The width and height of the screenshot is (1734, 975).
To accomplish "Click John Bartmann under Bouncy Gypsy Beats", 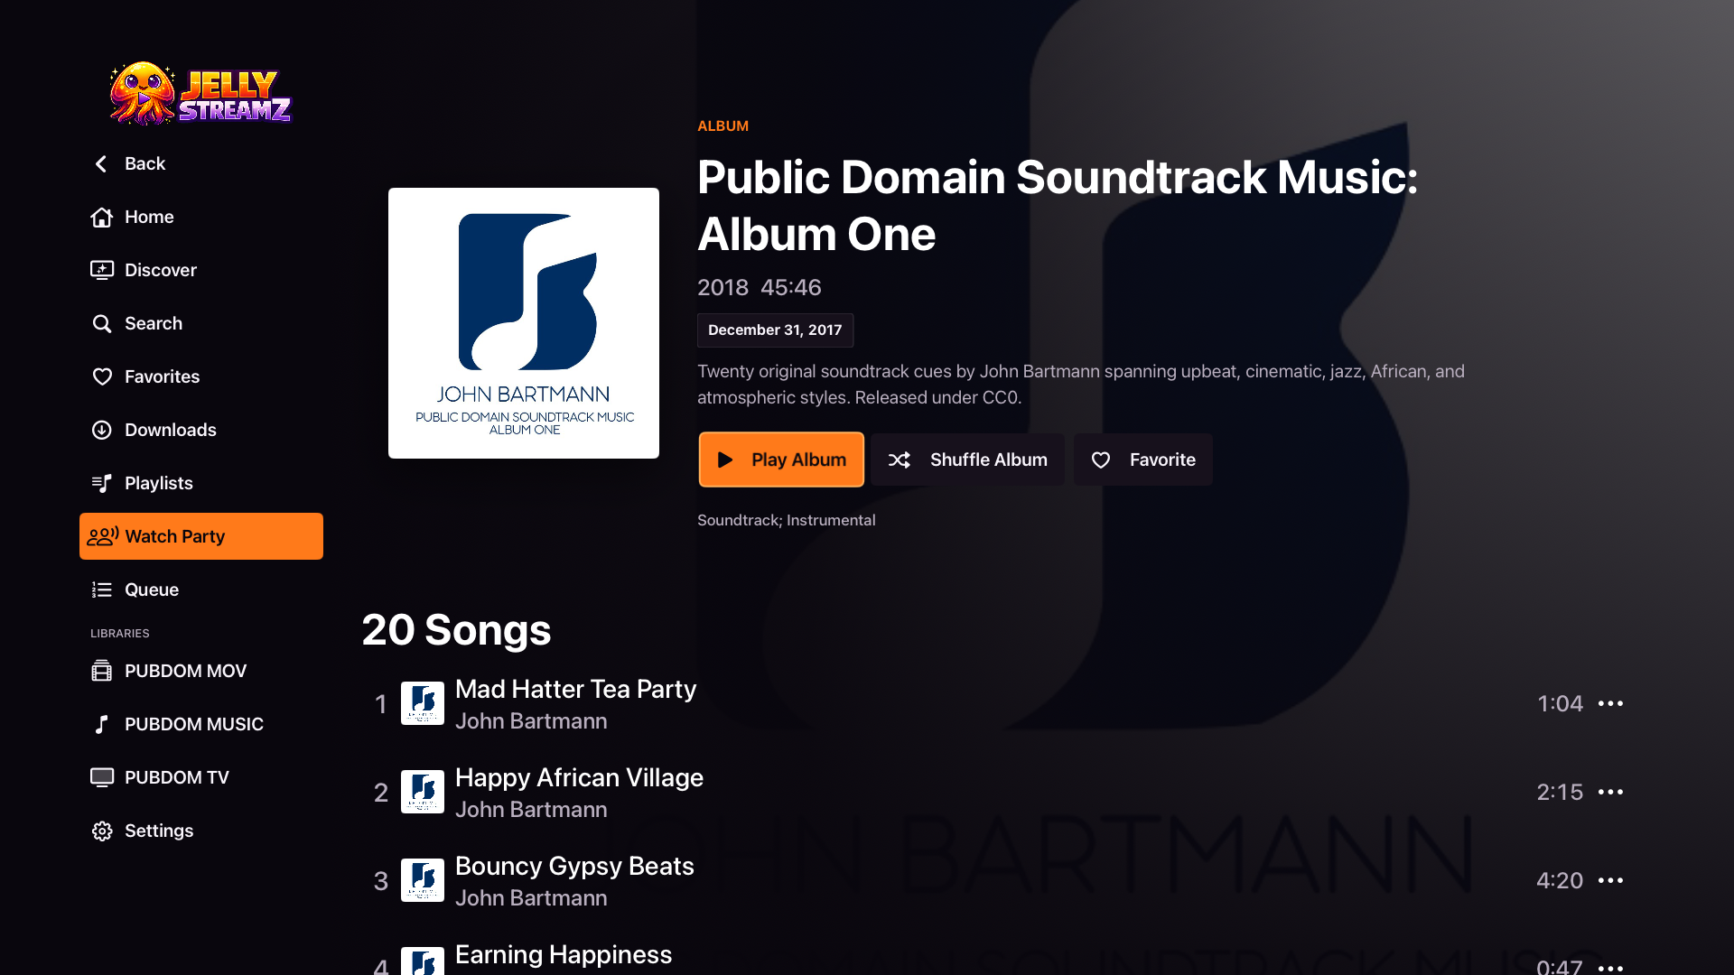I will 531,898.
